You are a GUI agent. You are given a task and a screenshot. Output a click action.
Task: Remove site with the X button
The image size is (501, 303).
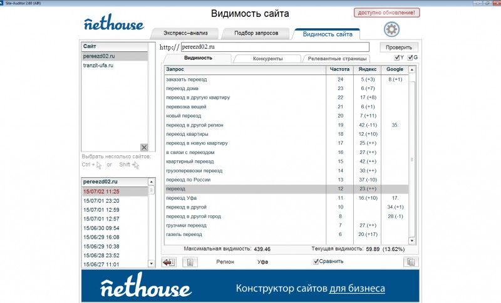(144, 147)
